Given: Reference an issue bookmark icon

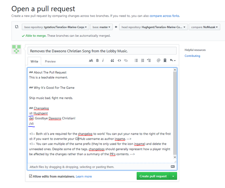Looking at the screenshot, I should (165, 61).
